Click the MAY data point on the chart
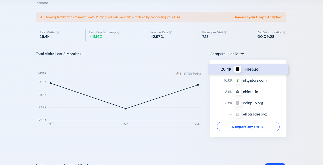 51,83
